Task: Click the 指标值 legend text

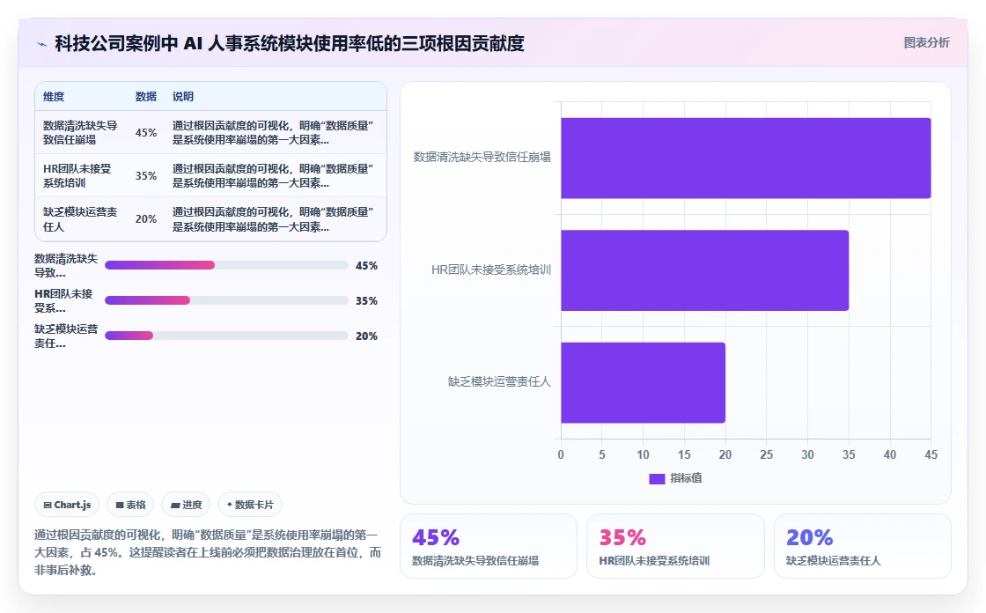Action: coord(686,478)
